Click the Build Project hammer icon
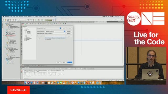The width and height of the screenshot is (168, 94). point(31,20)
